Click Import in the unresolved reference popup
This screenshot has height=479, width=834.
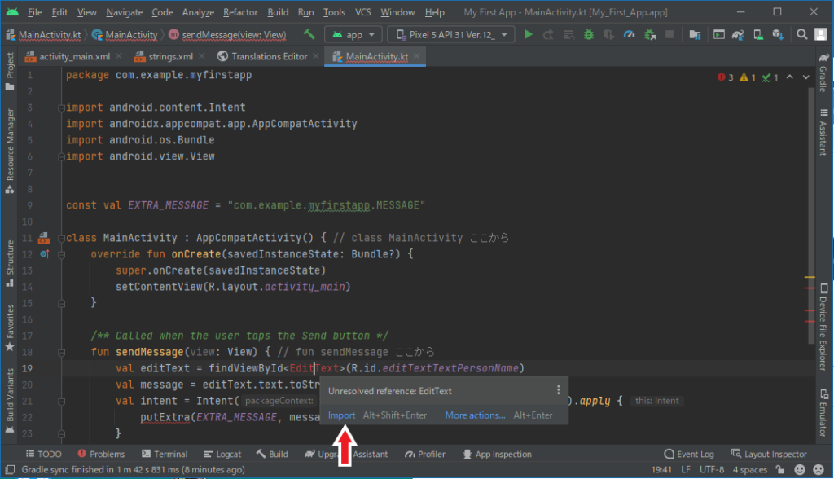(341, 415)
